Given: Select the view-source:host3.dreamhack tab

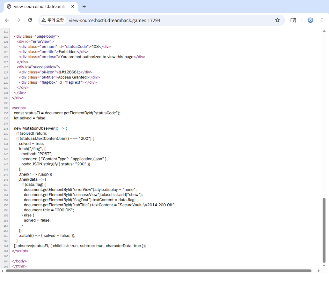Looking at the screenshot, I should [x=41, y=6].
